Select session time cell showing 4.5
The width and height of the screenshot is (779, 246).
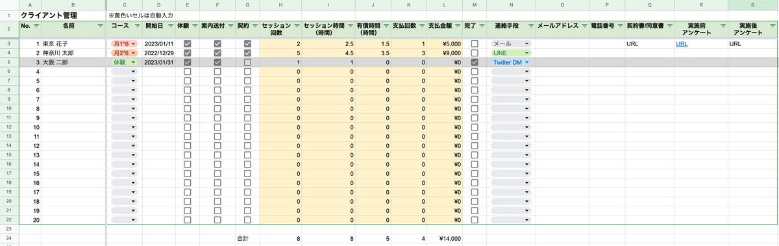click(328, 53)
